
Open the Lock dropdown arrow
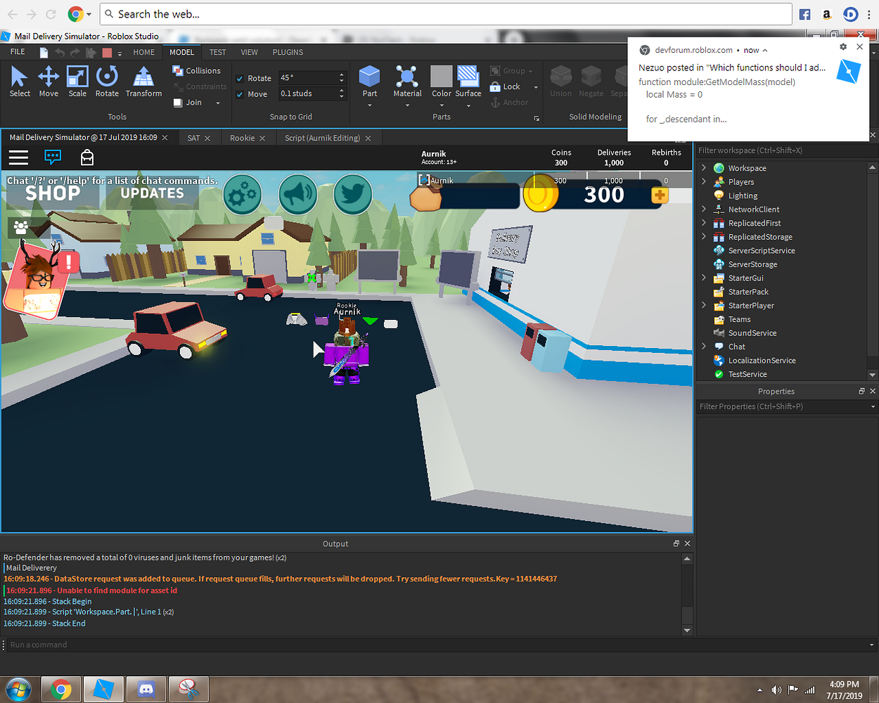pos(536,87)
